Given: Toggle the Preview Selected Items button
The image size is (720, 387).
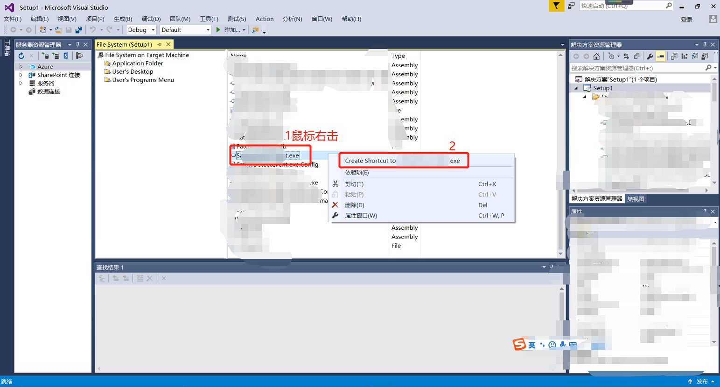Looking at the screenshot, I should point(661,56).
